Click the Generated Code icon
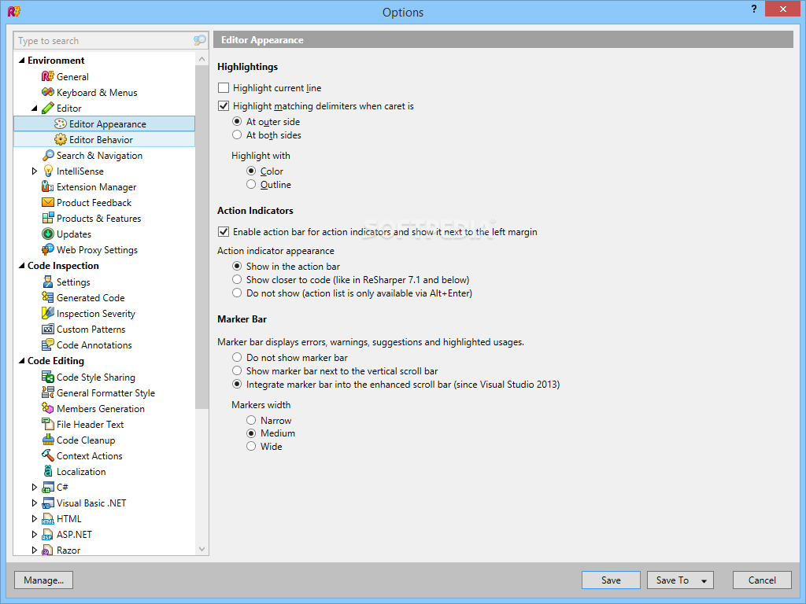This screenshot has width=806, height=604. coord(48,297)
